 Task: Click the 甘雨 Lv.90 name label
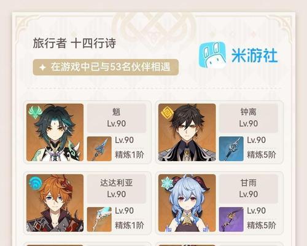pyautogui.click(x=249, y=189)
